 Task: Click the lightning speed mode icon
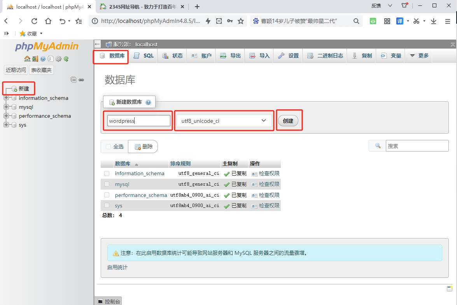coord(208,21)
